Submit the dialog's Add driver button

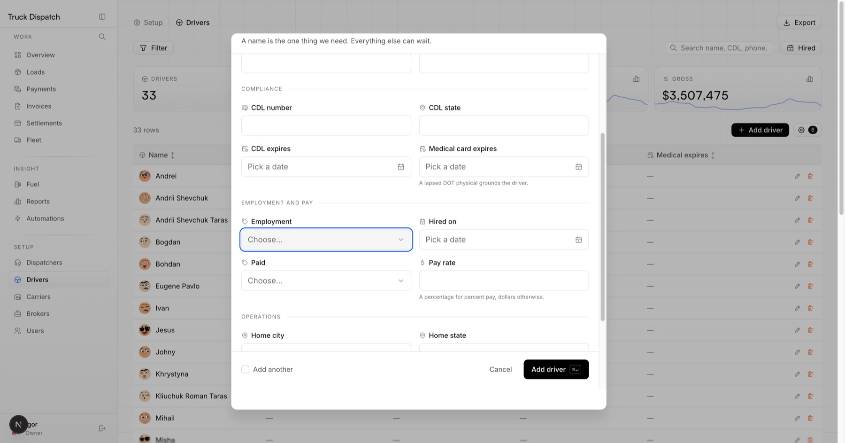tap(556, 369)
